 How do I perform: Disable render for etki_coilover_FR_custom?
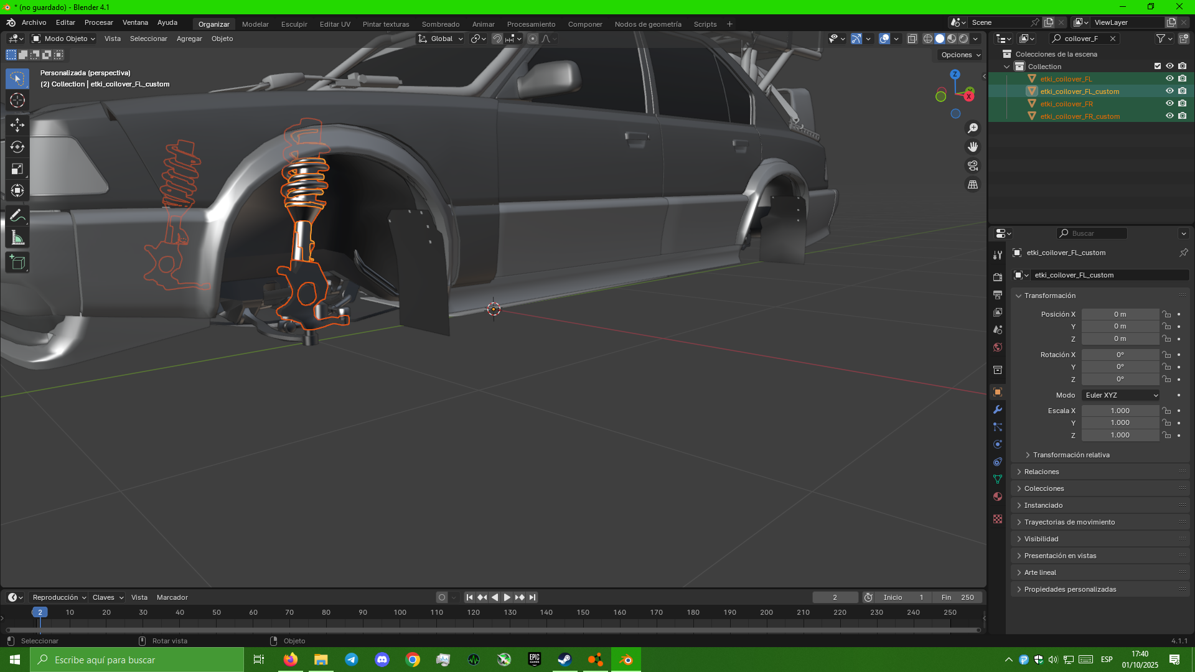1182,116
